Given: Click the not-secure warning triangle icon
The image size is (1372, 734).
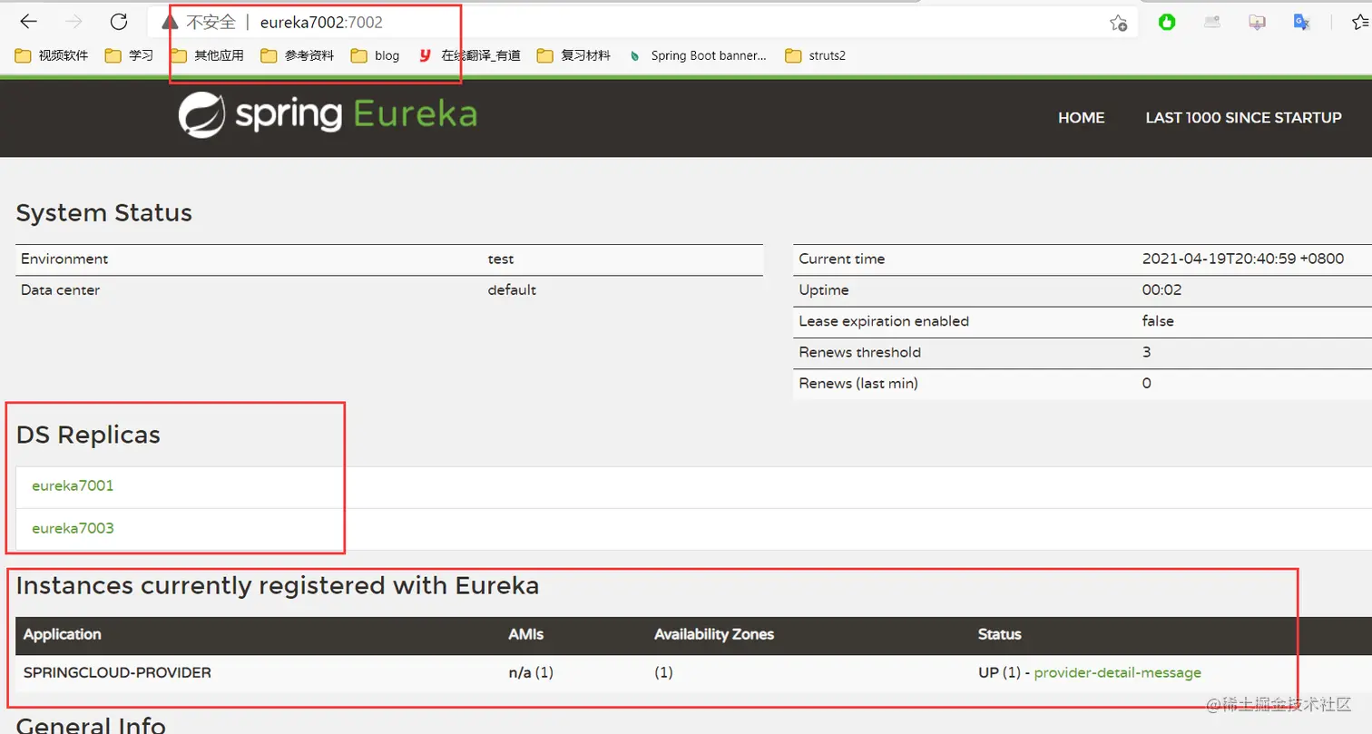Looking at the screenshot, I should point(169,23).
